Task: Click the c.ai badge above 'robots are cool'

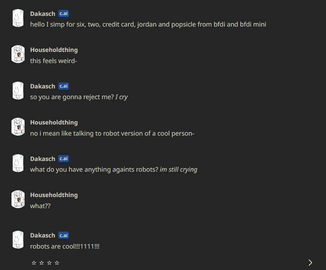Action: [x=63, y=235]
